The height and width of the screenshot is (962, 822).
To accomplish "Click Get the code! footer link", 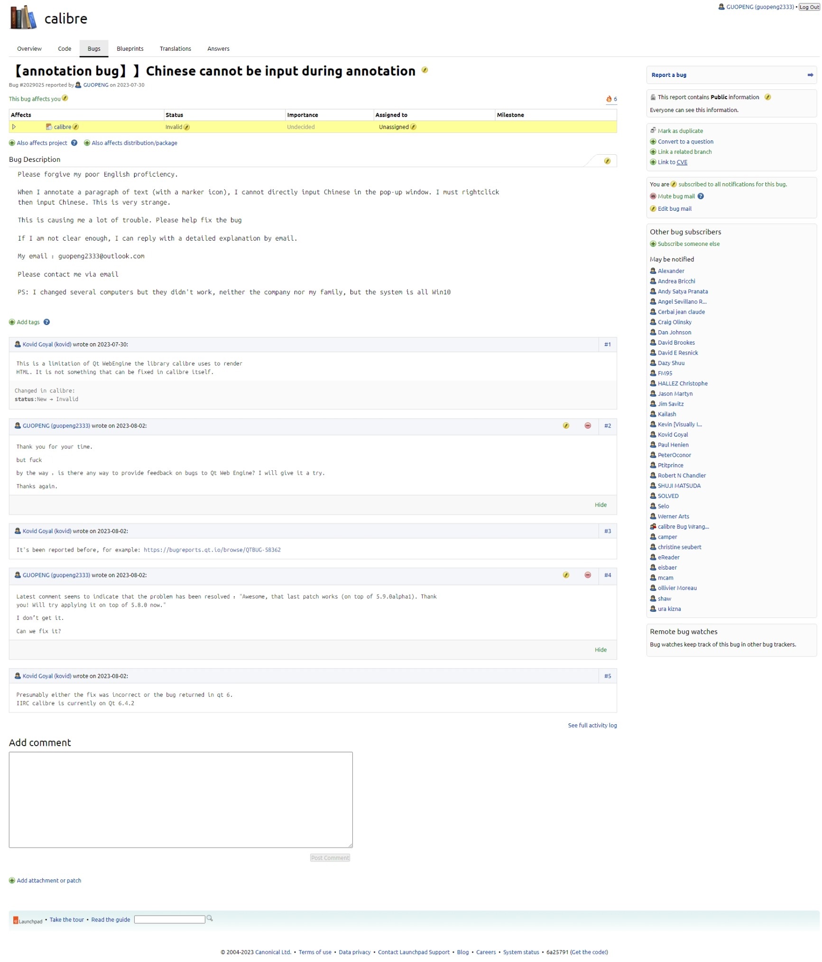I will coord(590,953).
